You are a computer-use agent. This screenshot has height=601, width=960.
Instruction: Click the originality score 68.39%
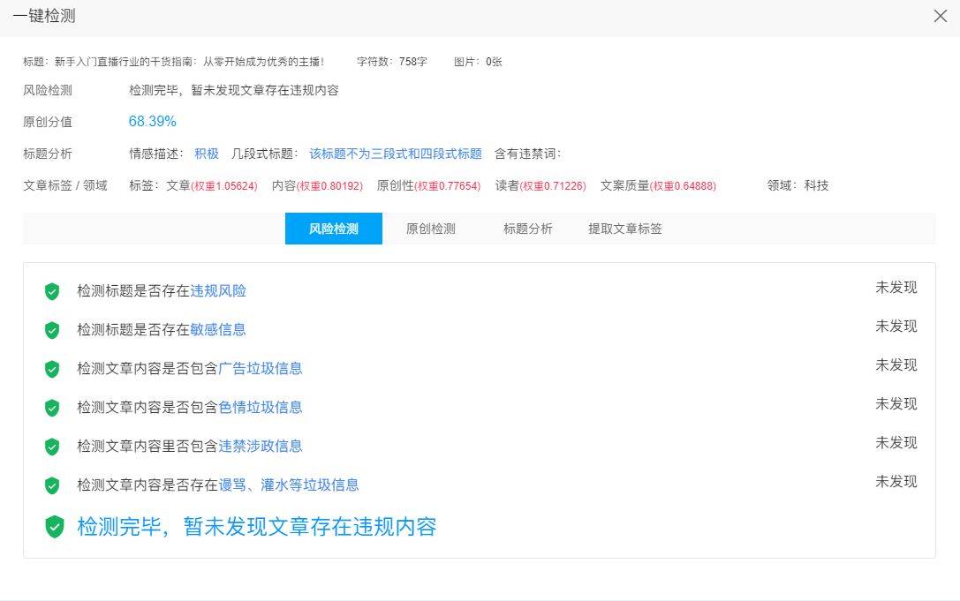[x=153, y=121]
